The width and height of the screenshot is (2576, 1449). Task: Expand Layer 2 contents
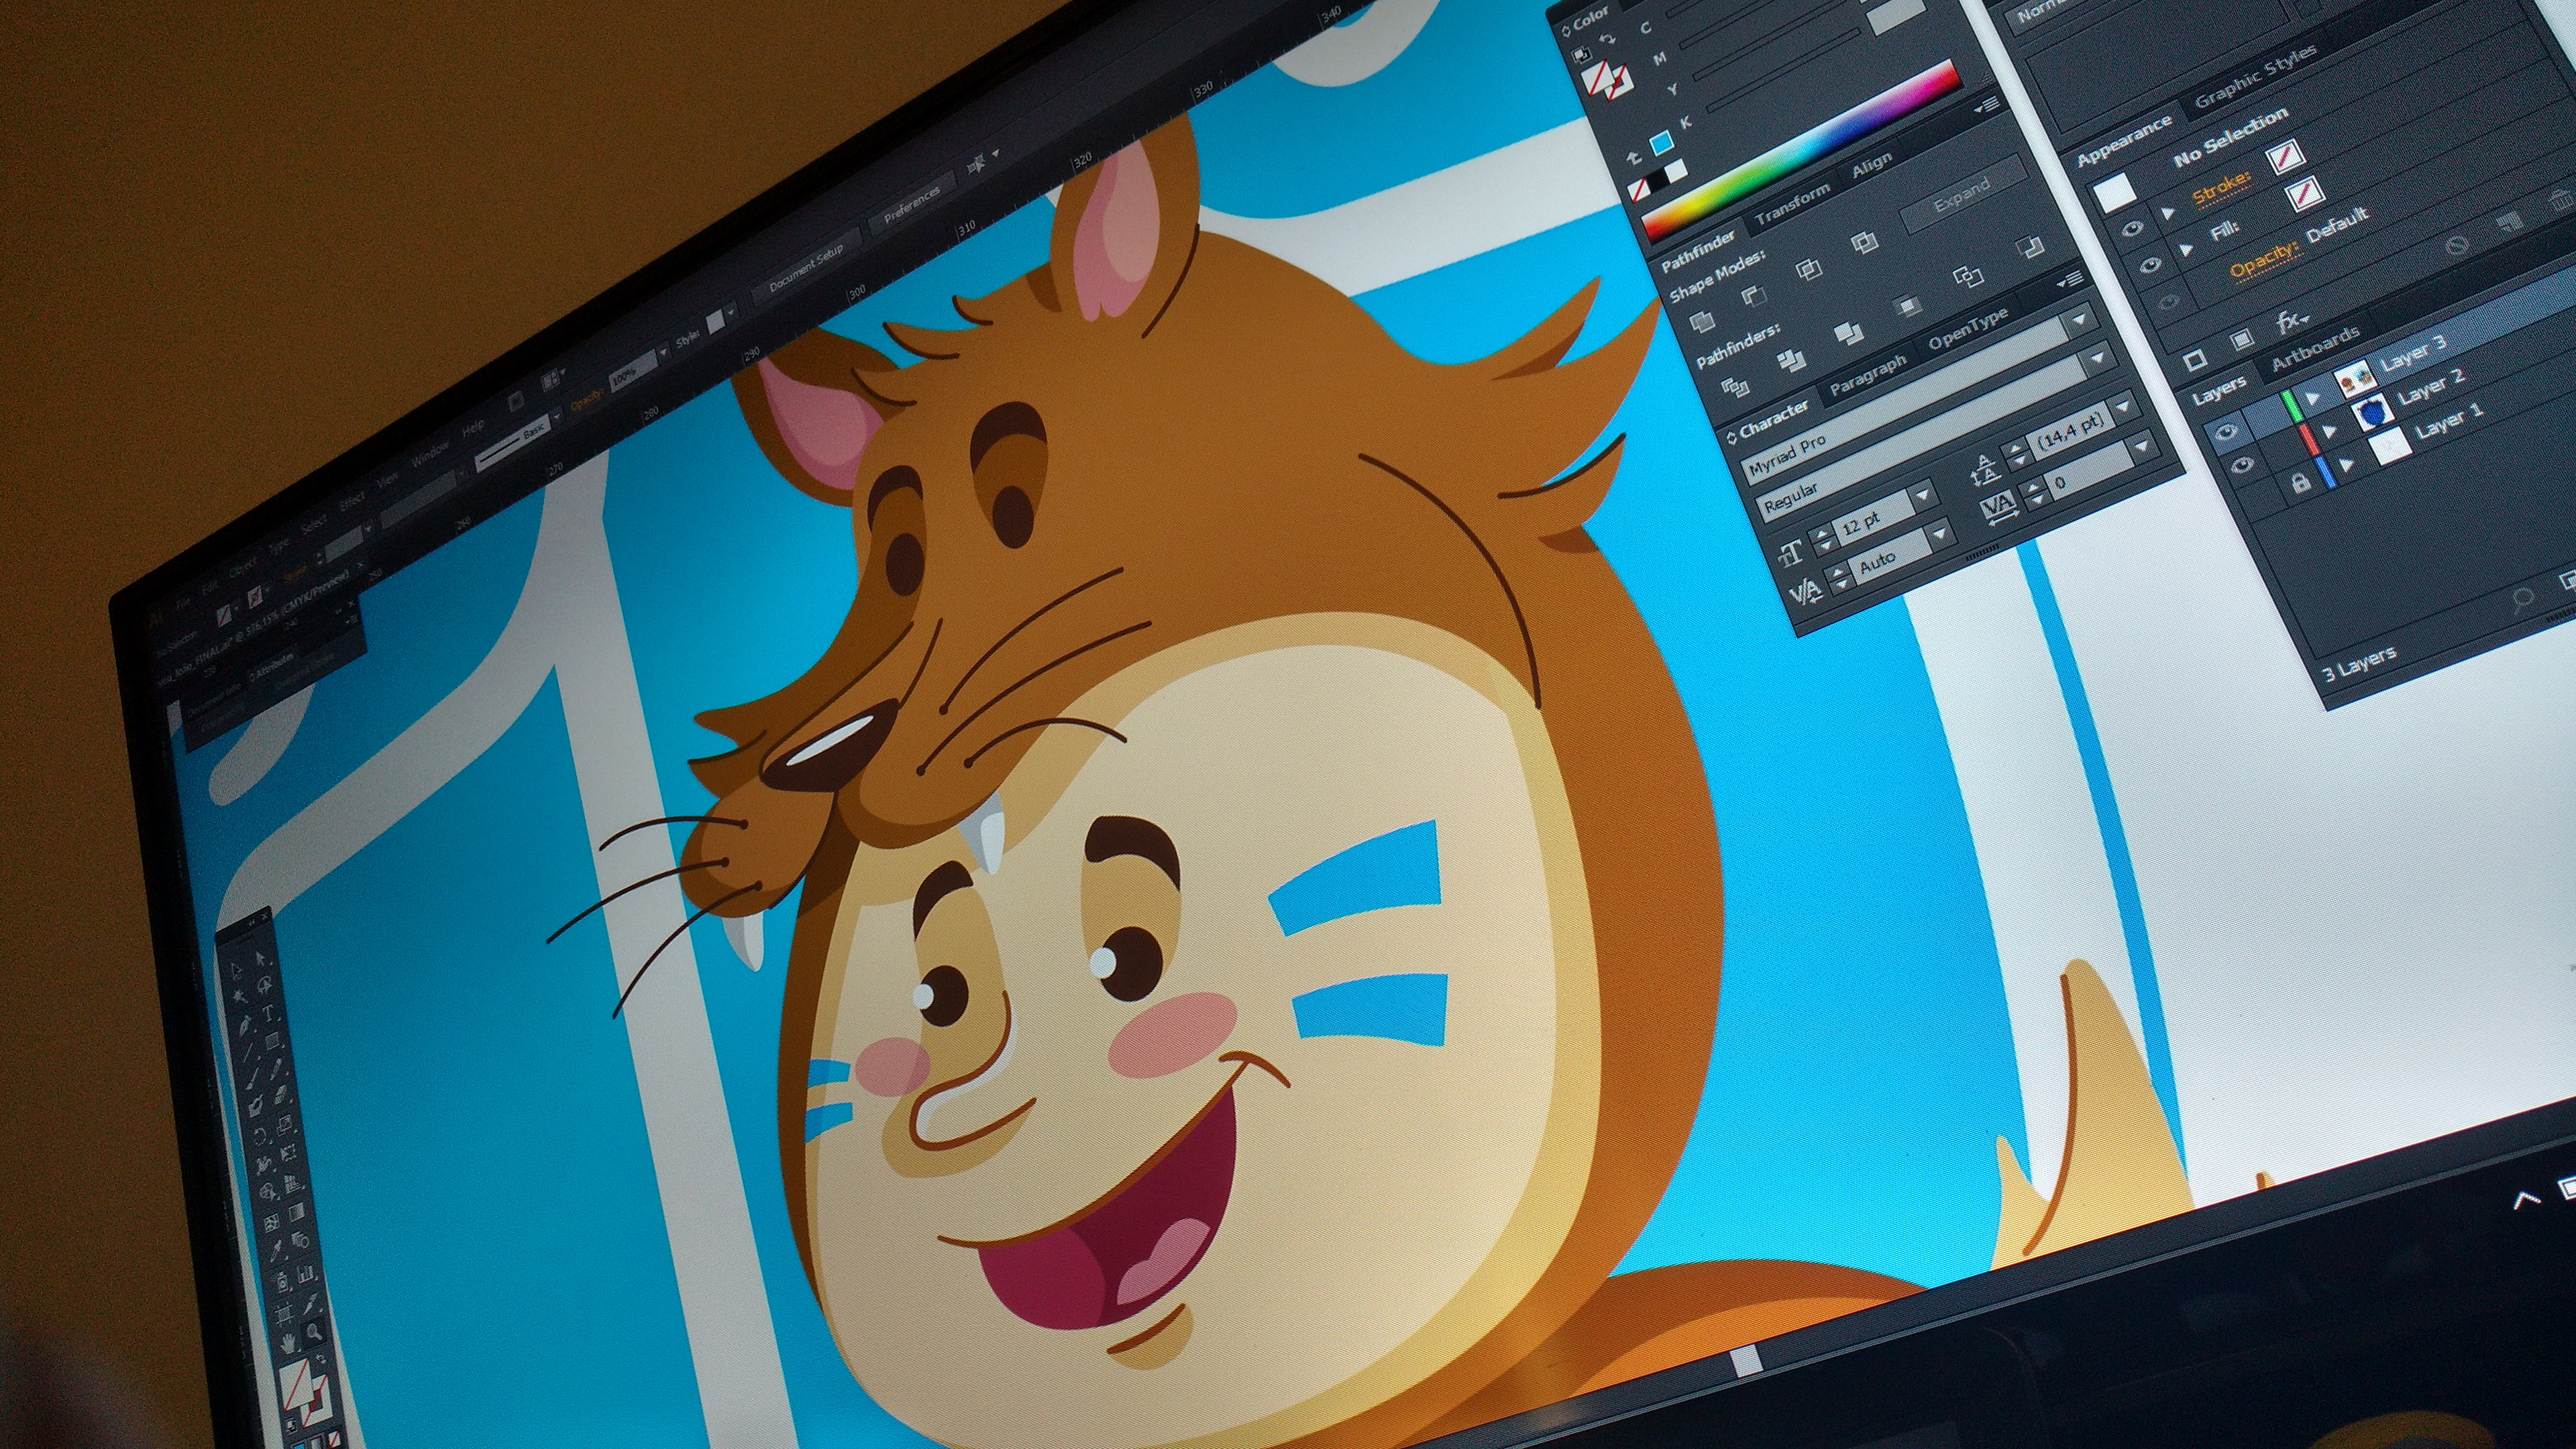pos(2329,430)
